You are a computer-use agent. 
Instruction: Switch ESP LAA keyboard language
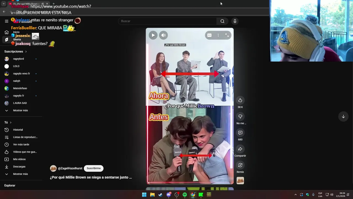(x=320, y=195)
